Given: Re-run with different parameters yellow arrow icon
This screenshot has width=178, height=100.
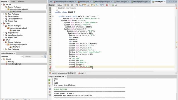Looking at the screenshot, I should click(50, 83).
